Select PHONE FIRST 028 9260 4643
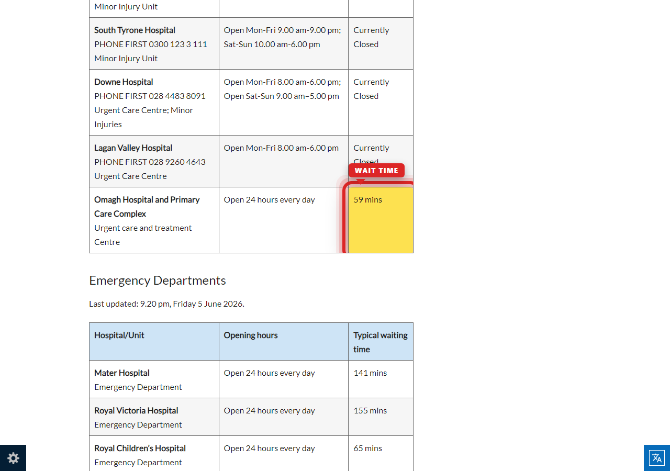This screenshot has height=471, width=670. 150,162
